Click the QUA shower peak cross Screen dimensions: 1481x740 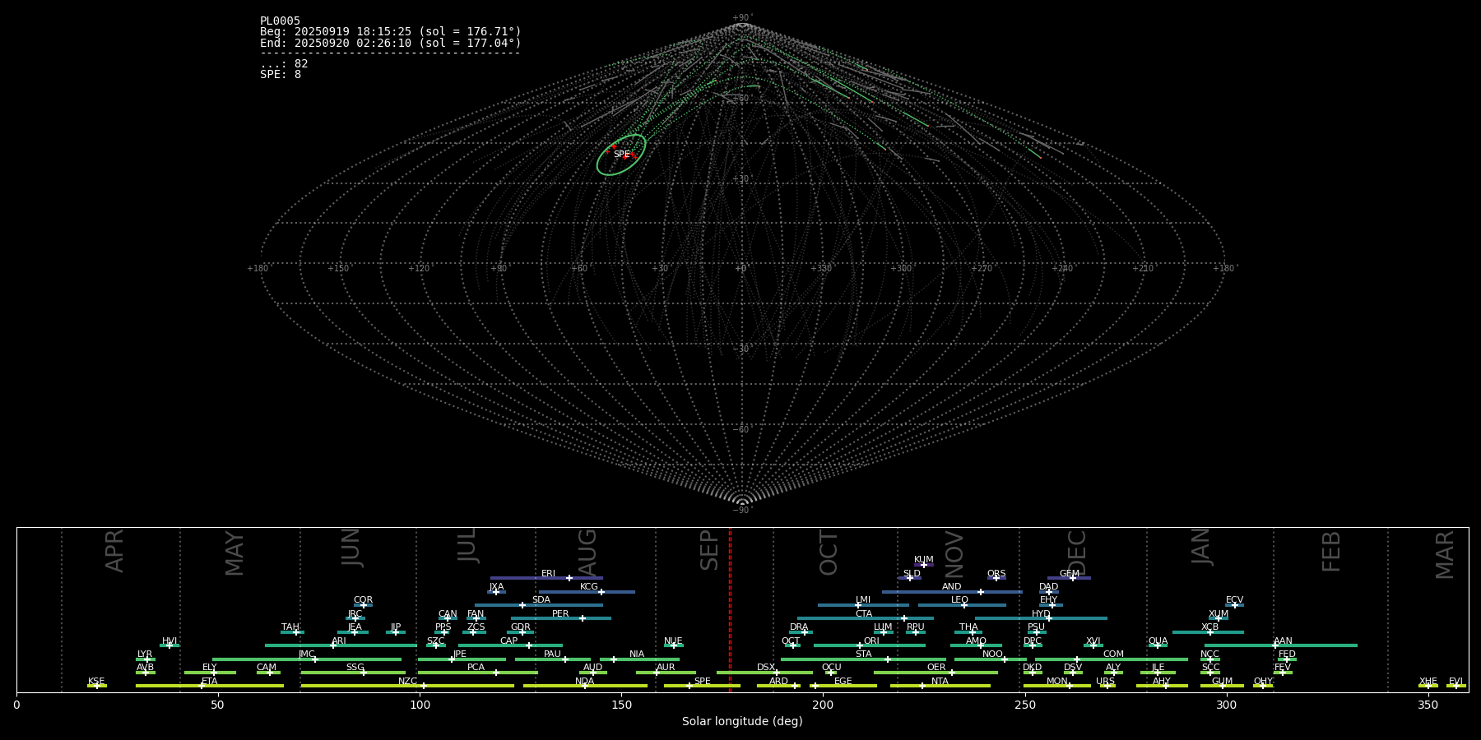click(x=1158, y=645)
